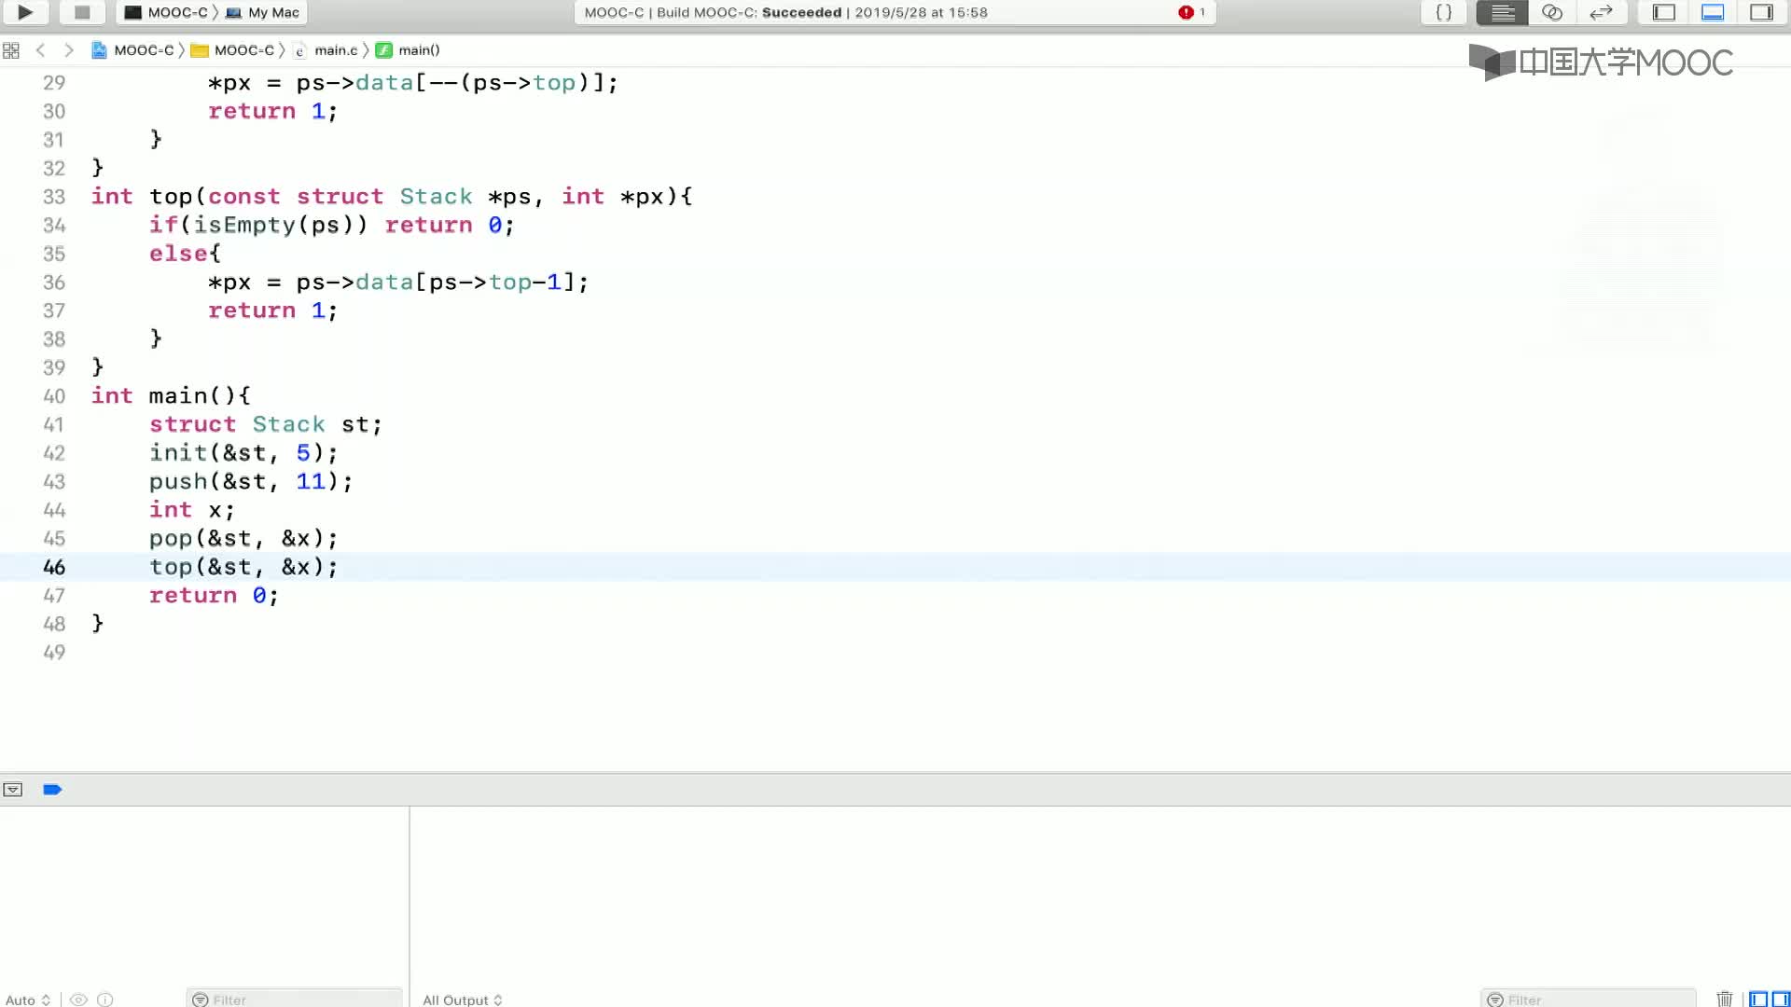Click the top function signature on line 33

coord(392,196)
